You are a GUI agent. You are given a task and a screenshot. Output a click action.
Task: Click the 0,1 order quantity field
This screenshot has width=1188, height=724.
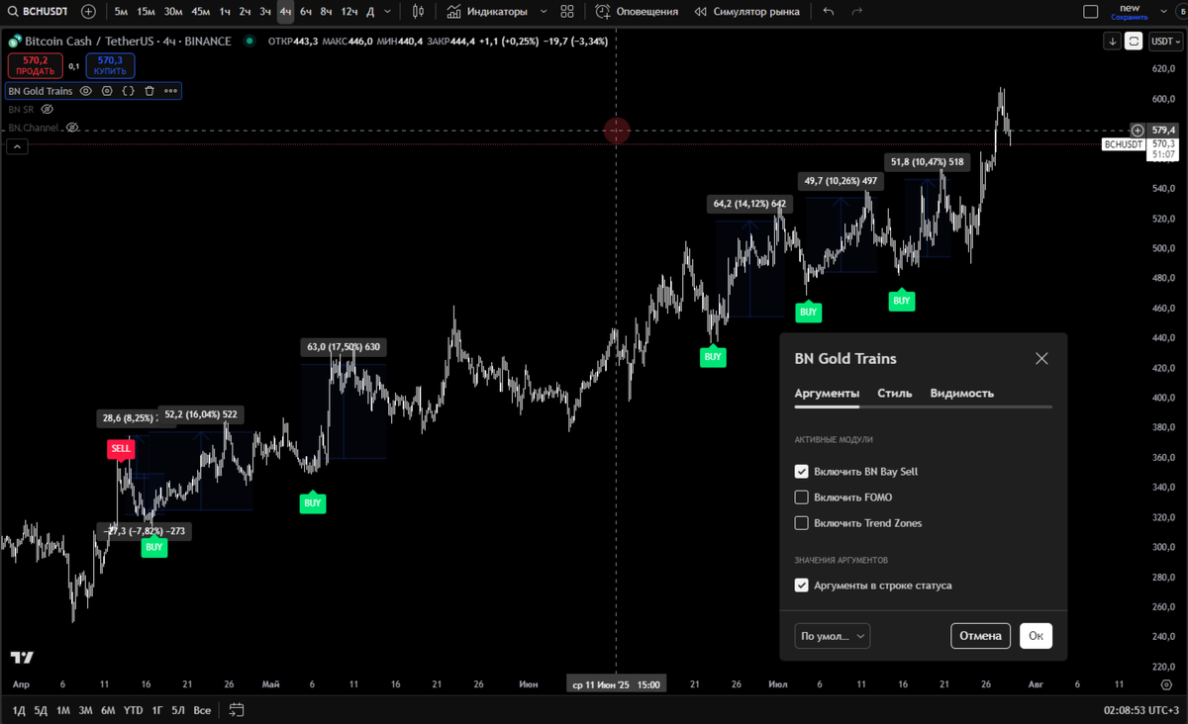click(x=73, y=66)
